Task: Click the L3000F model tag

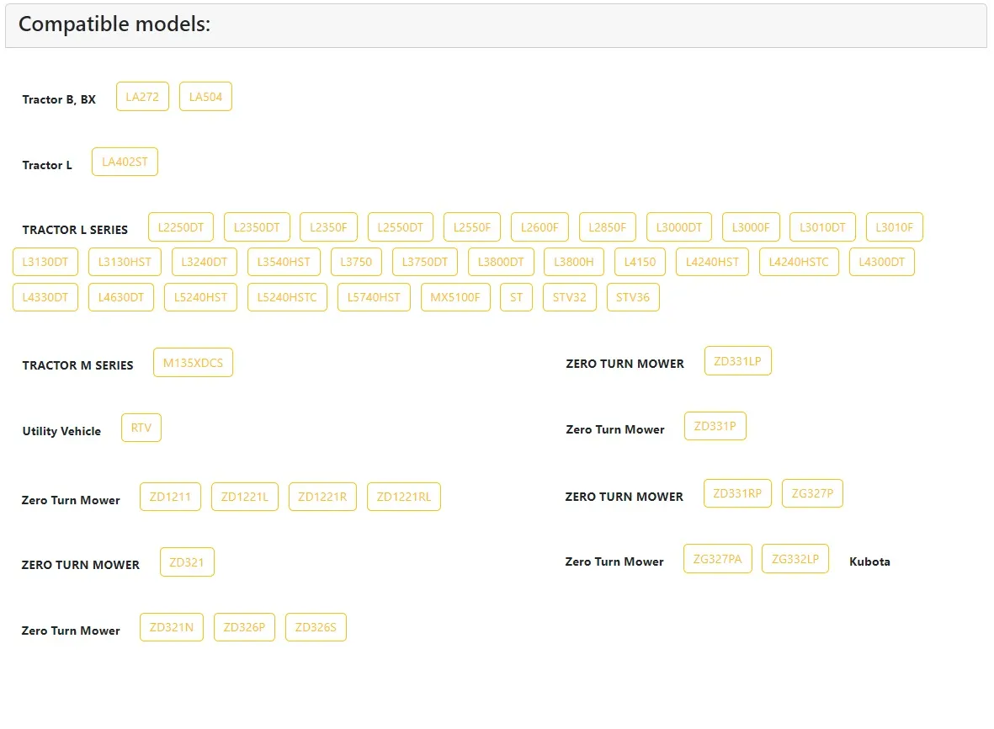Action: [751, 227]
